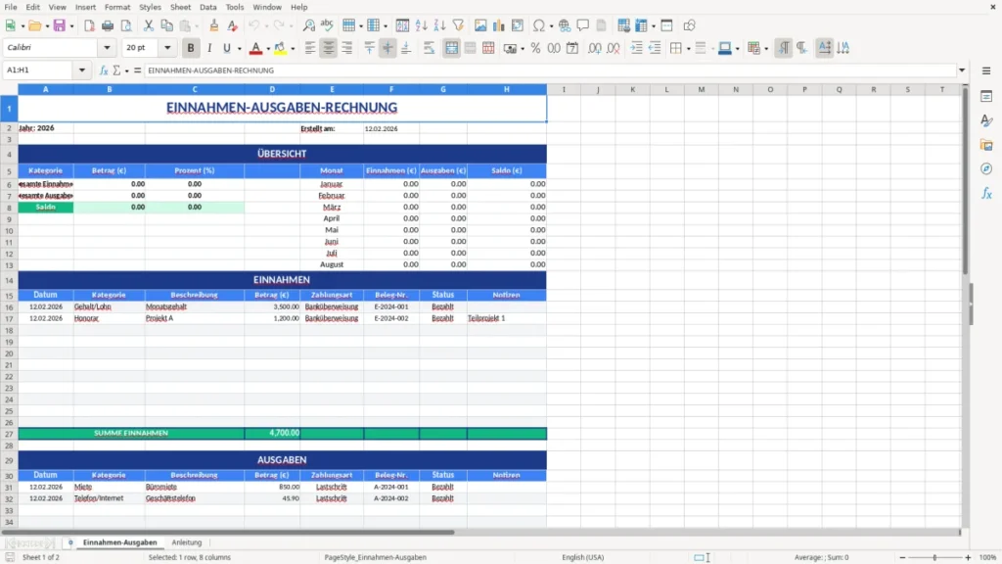
Task: Cut the selection with scissors icon
Action: [149, 25]
